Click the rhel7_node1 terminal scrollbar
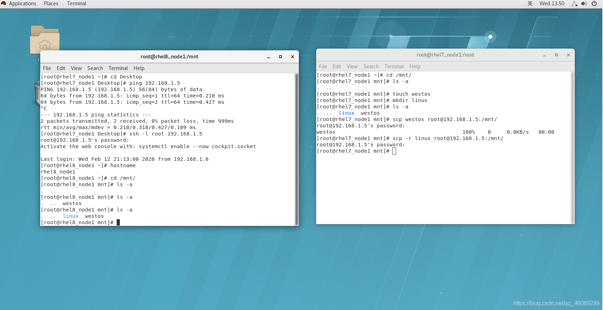This screenshot has width=603, height=310. (573, 147)
